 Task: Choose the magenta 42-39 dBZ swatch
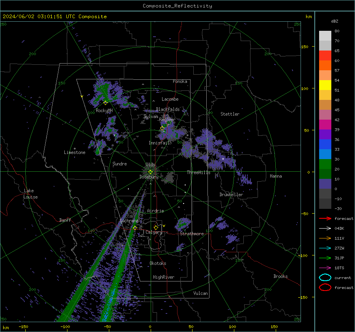pyautogui.click(x=325, y=124)
